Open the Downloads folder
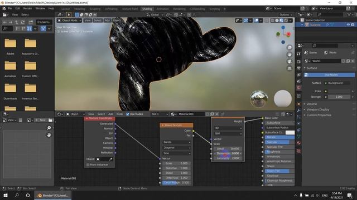This screenshot has width=357, height=200. (10, 91)
